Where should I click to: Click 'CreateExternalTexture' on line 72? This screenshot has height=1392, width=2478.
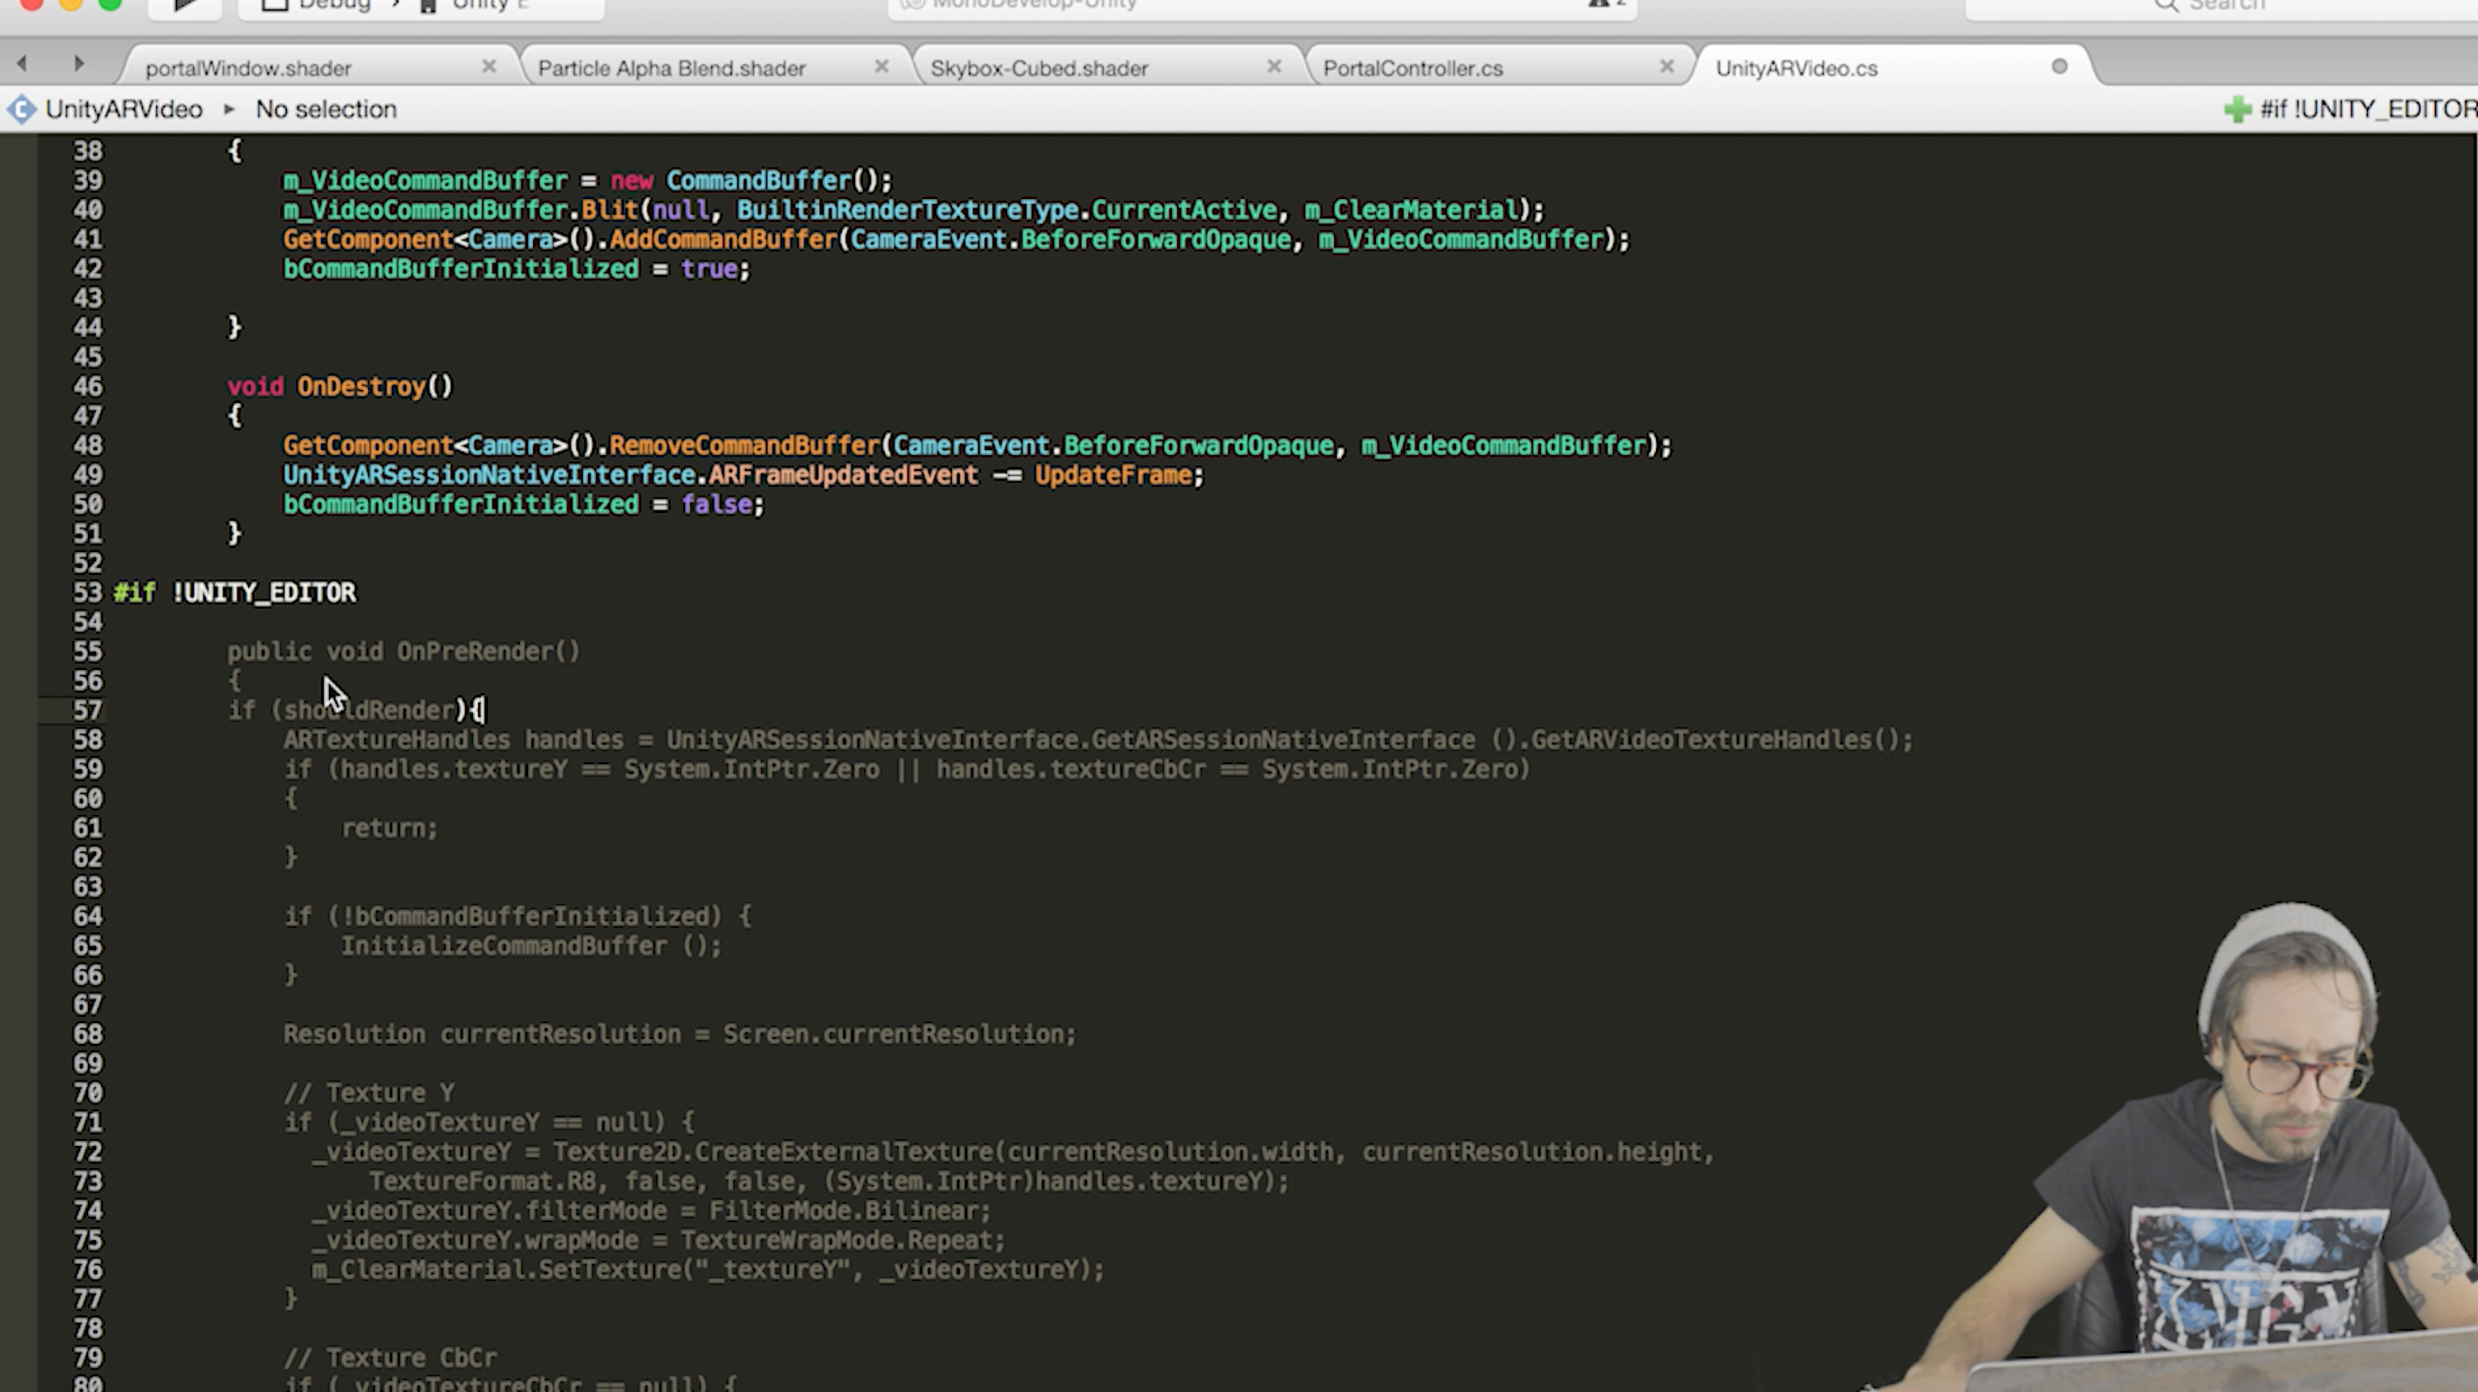pyautogui.click(x=851, y=1153)
